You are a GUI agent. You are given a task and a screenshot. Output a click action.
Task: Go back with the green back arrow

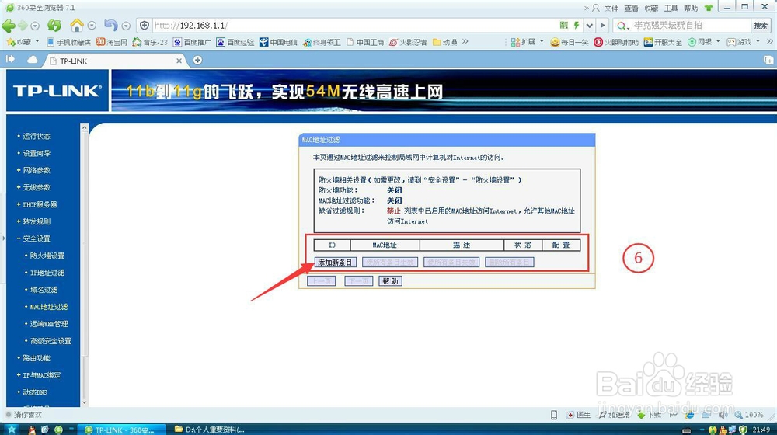pos(9,25)
